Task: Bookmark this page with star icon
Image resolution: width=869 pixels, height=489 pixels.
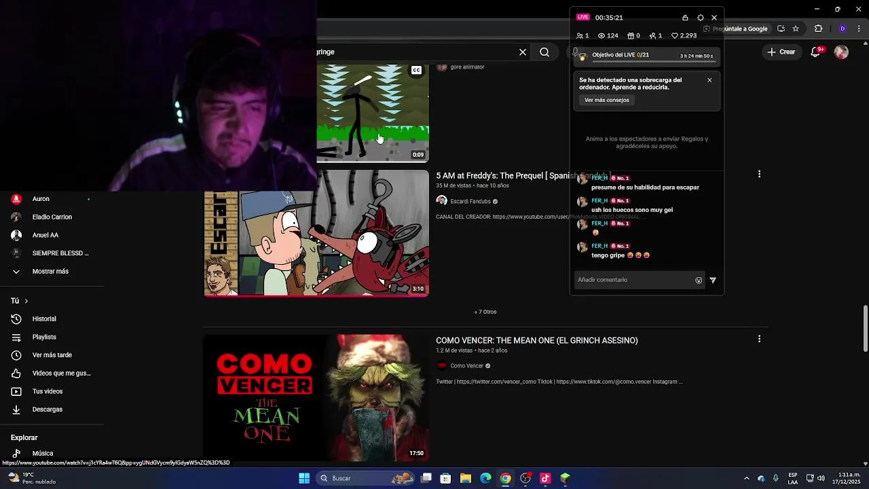Action: pyautogui.click(x=796, y=29)
